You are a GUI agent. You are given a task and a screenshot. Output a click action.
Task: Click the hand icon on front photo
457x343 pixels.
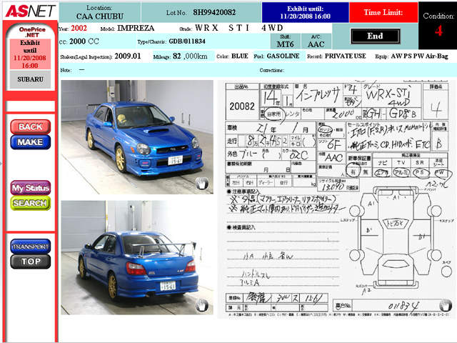click(202, 184)
